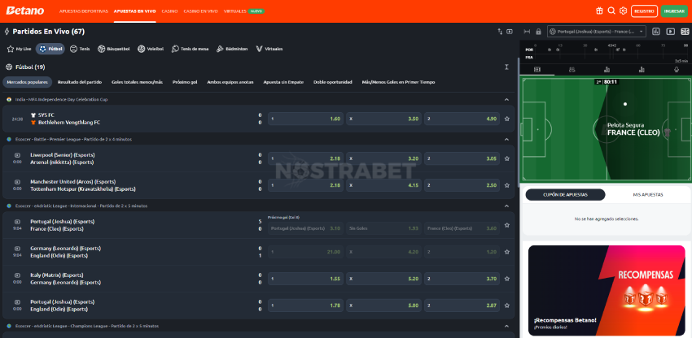Select My Live star filter

point(20,49)
